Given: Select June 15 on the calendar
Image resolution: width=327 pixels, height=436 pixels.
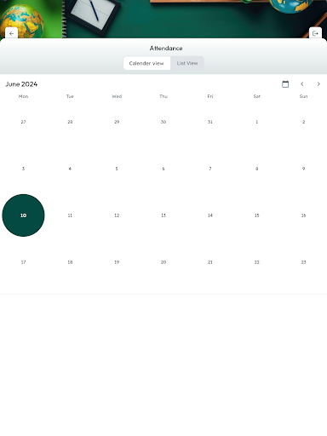Looking at the screenshot, I should coord(257,215).
